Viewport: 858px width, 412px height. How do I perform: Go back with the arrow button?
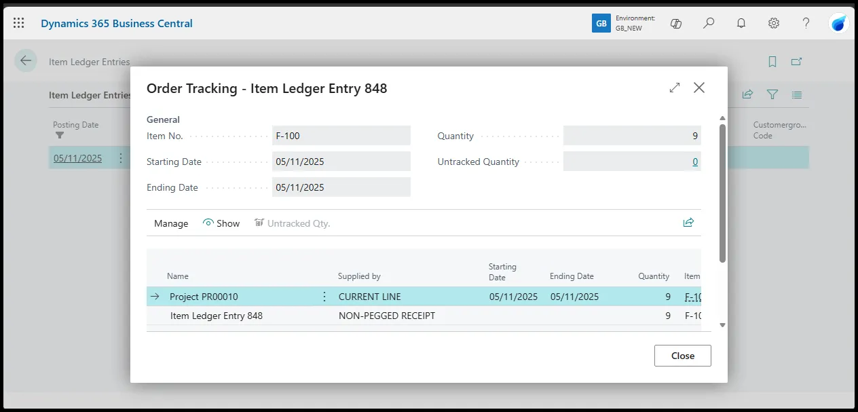(26, 61)
